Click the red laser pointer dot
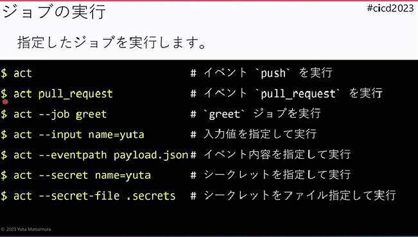418x237 pixels. [x=5, y=101]
